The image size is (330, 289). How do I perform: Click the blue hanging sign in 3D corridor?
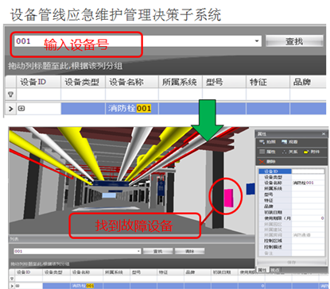(161, 187)
